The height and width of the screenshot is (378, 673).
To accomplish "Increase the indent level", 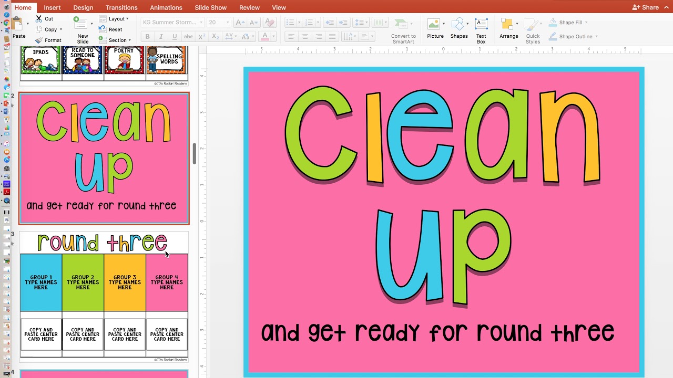I will [343, 23].
